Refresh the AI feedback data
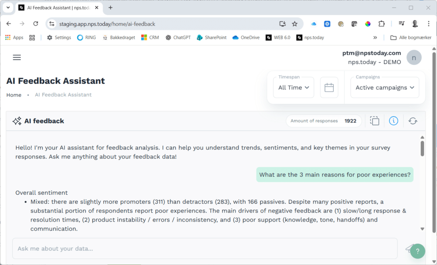 tap(412, 121)
